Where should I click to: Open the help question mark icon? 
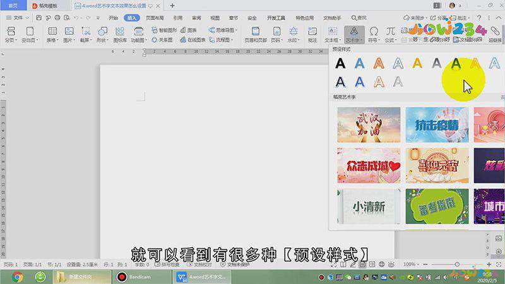(x=479, y=18)
